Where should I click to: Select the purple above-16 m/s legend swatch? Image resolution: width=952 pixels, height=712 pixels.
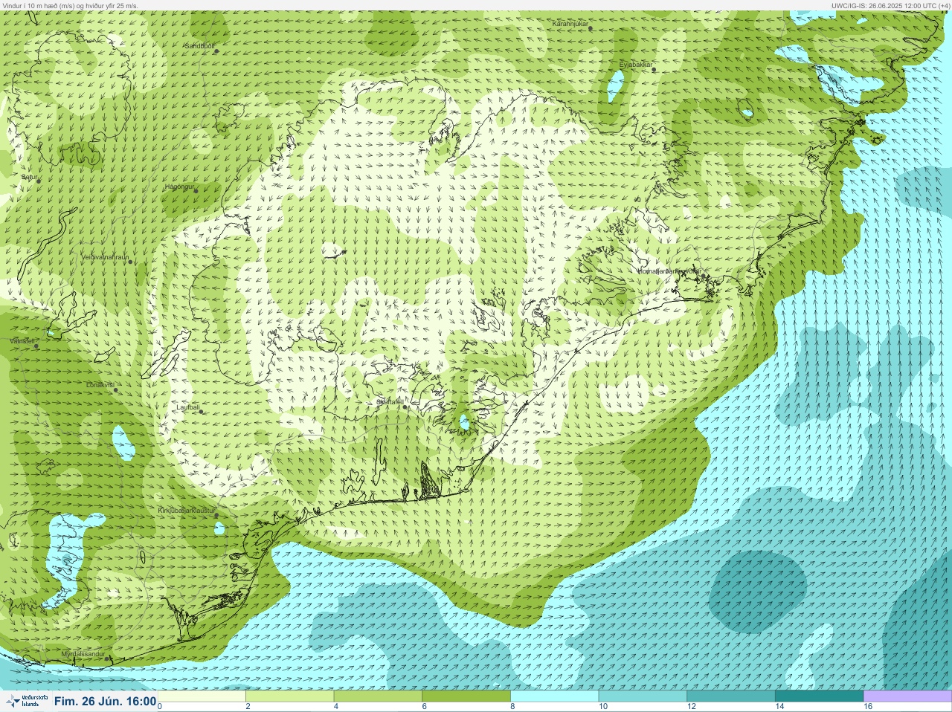[x=907, y=696]
